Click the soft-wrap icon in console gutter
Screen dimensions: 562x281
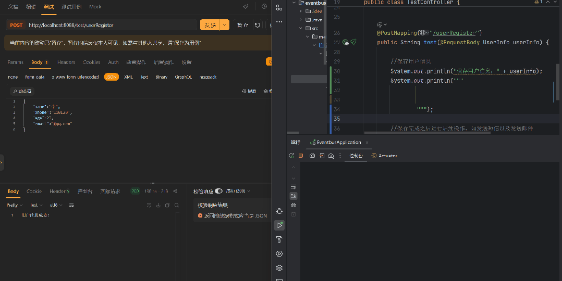point(294,186)
